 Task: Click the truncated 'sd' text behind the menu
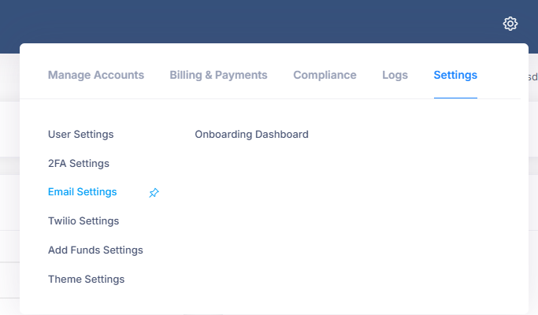pyautogui.click(x=532, y=76)
